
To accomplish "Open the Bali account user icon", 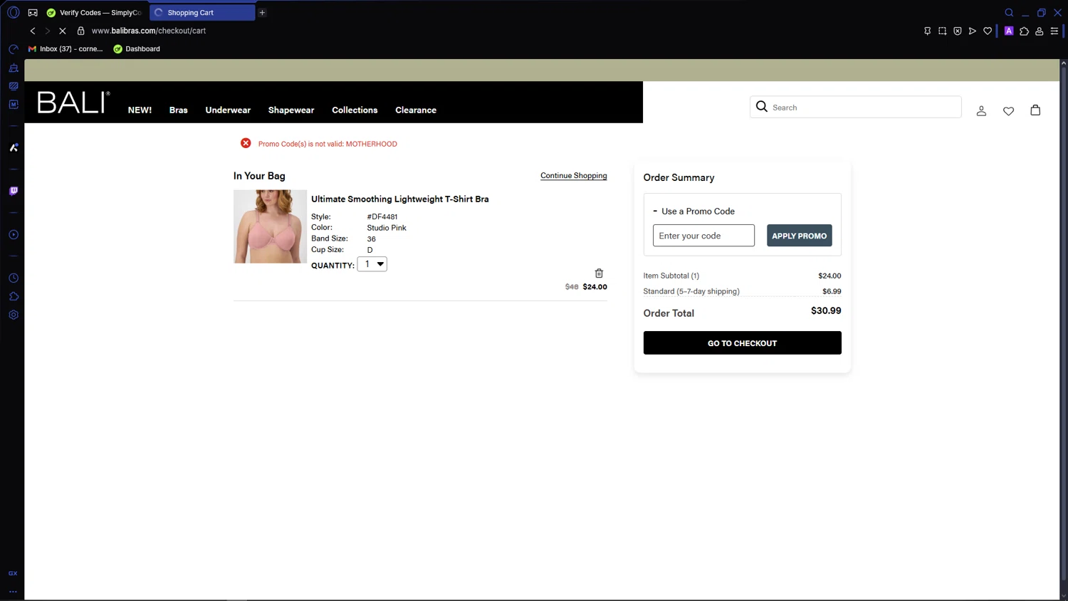I will tap(981, 110).
